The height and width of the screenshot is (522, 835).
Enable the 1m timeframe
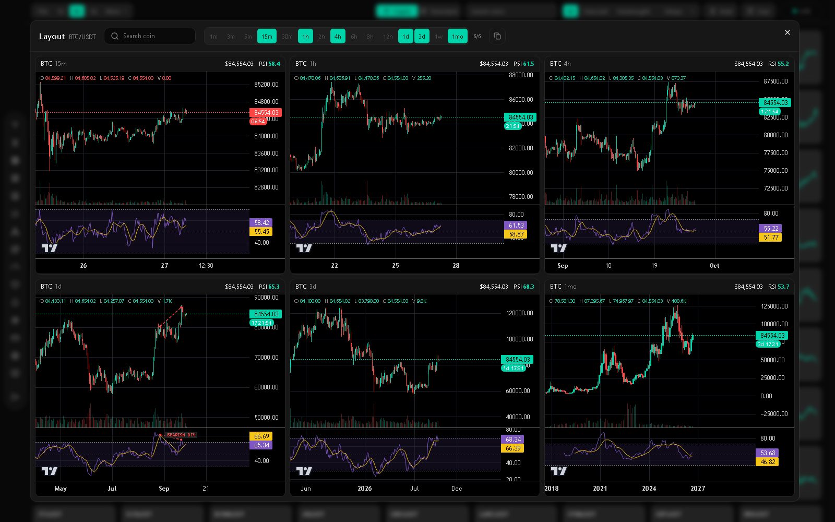213,37
